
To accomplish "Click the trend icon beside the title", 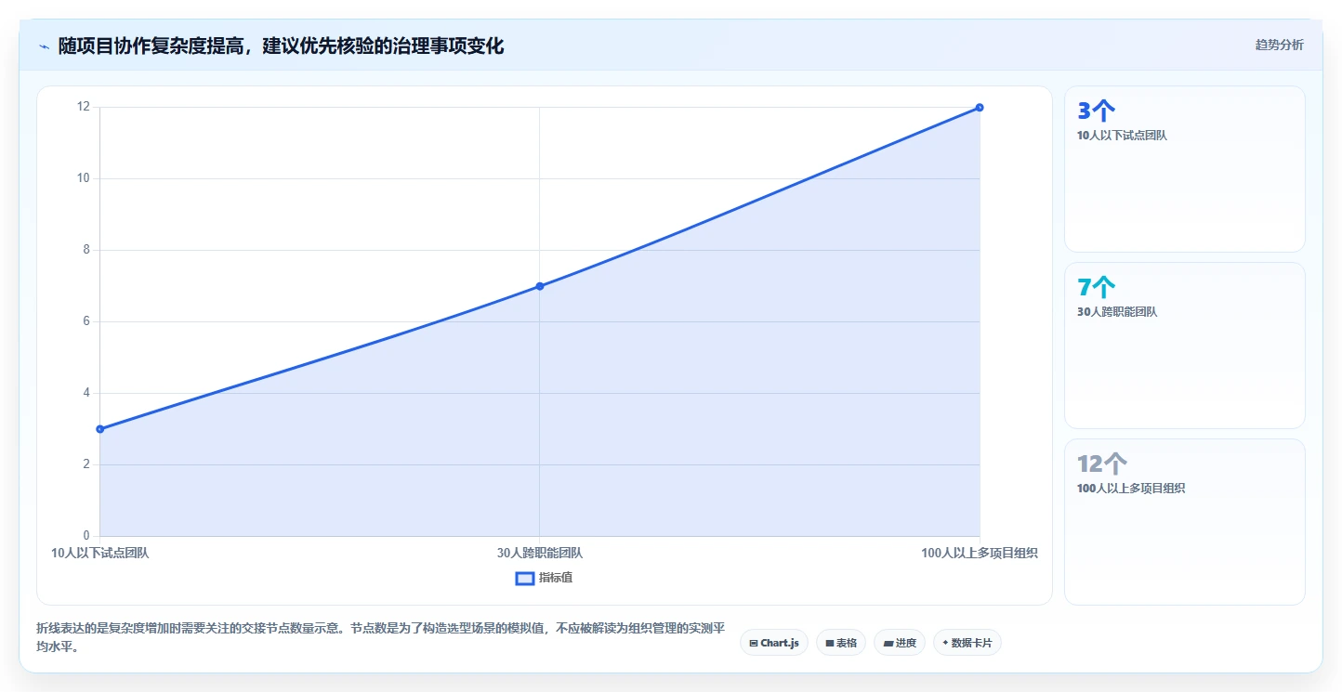I will pos(45,46).
